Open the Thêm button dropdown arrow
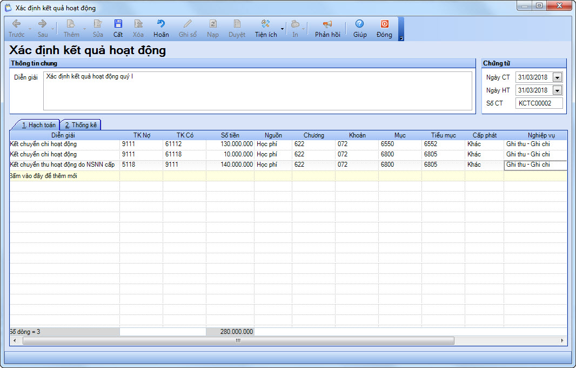 (84, 29)
